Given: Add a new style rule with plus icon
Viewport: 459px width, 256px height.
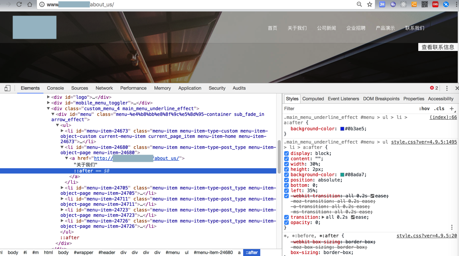Looking at the screenshot, I should point(452,109).
